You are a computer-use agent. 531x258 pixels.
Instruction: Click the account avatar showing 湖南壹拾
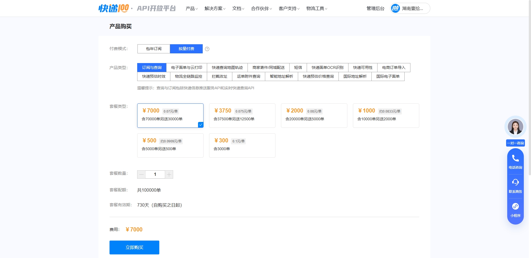(395, 8)
